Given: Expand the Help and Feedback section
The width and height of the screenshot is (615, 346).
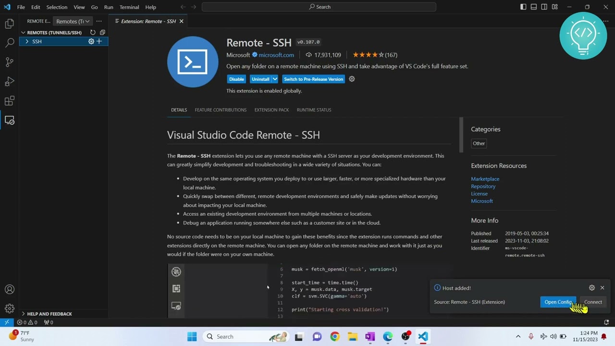Looking at the screenshot, I should click(x=23, y=314).
